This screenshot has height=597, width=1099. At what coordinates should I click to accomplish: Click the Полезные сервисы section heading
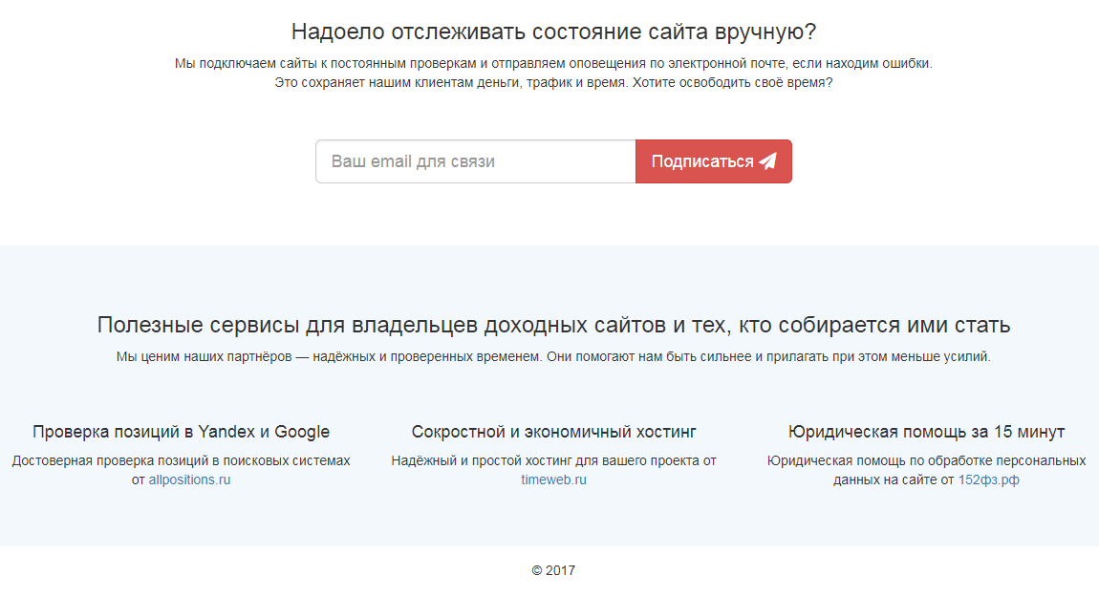[549, 323]
